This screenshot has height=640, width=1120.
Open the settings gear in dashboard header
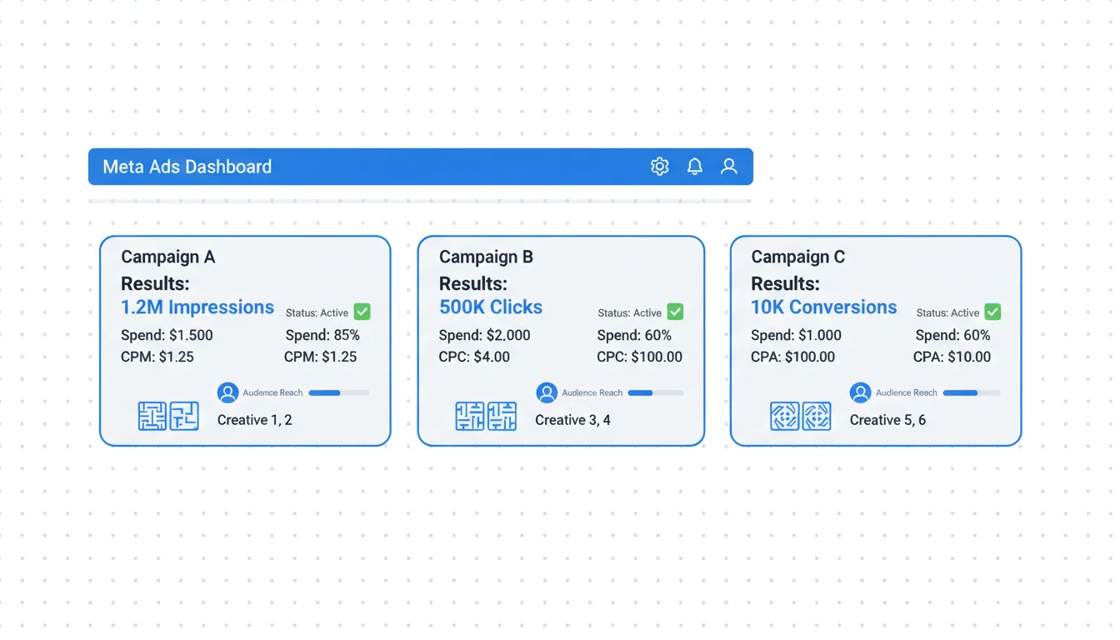tap(659, 167)
